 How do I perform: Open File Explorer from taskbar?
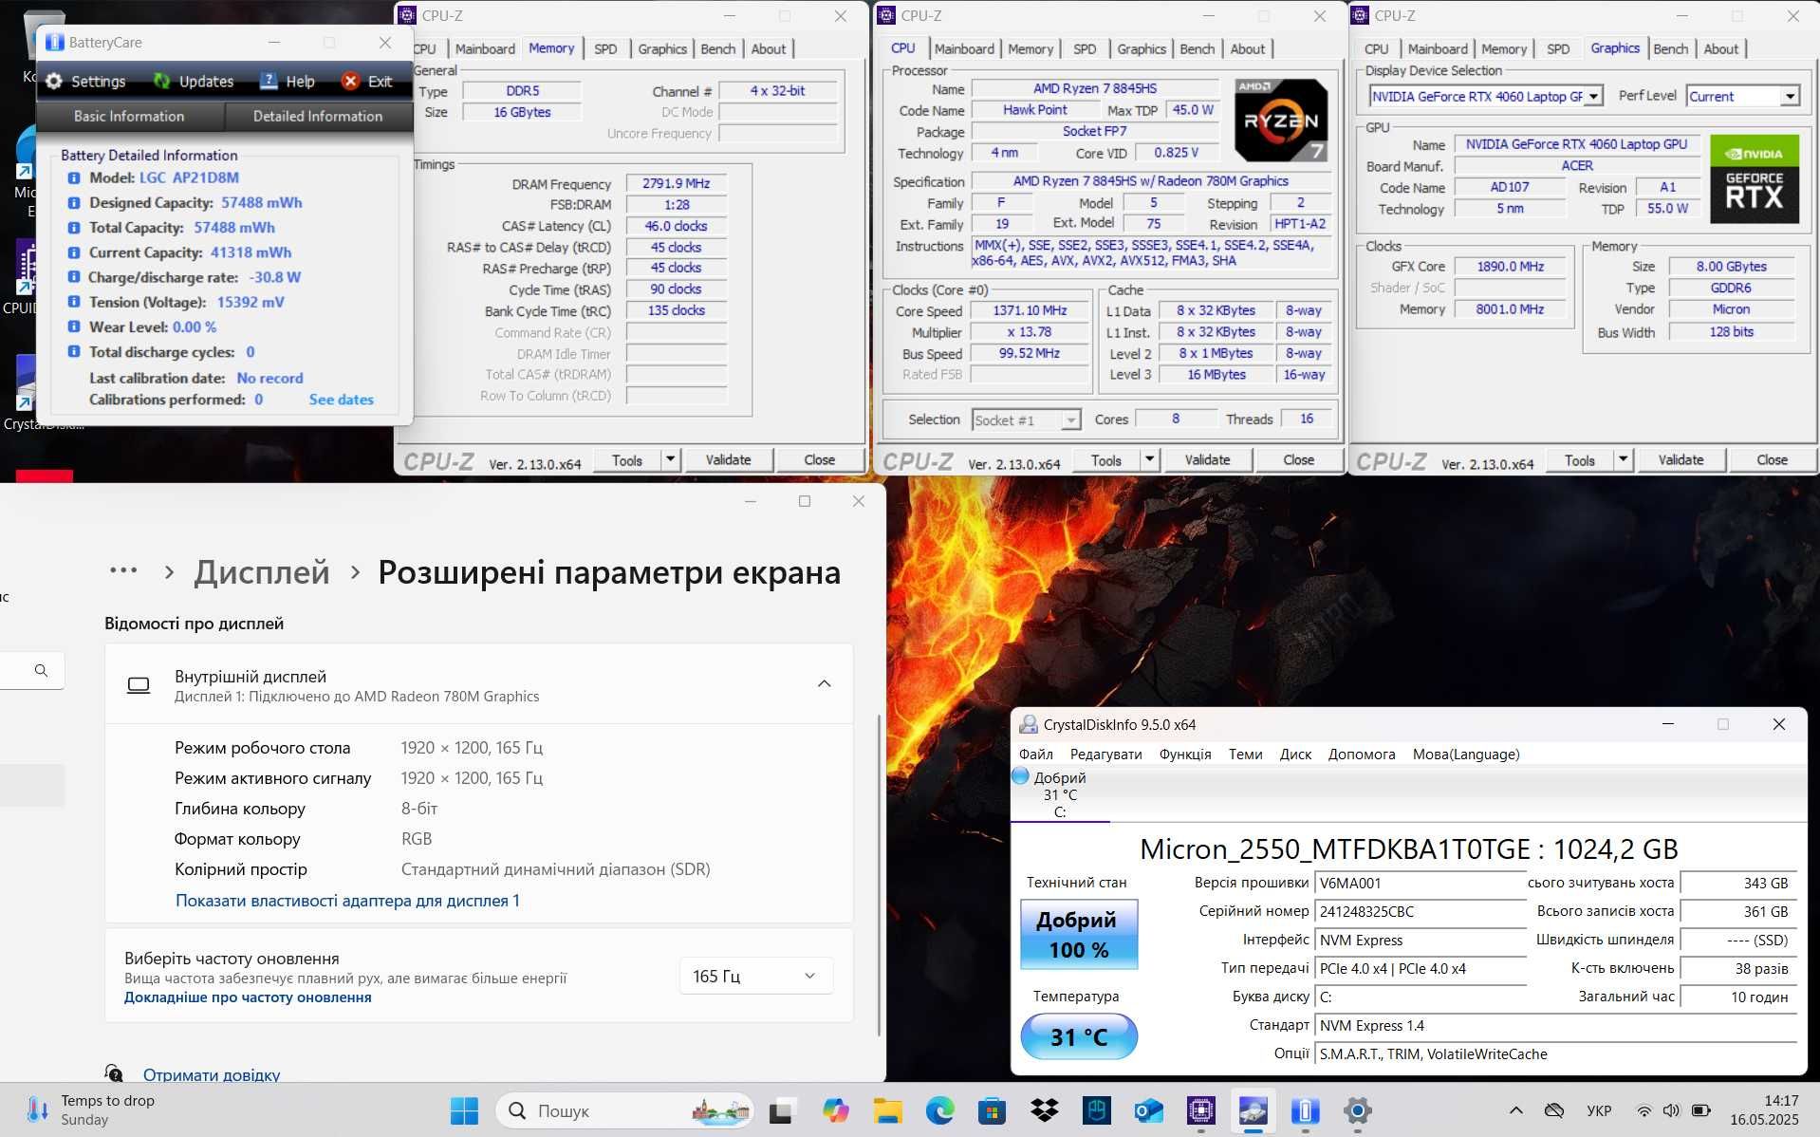click(x=888, y=1109)
